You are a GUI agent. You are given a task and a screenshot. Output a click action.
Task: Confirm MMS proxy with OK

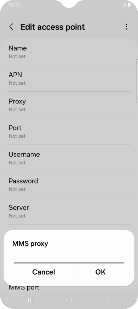tap(100, 272)
